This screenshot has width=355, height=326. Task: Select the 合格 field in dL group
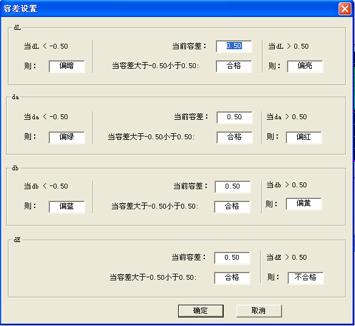click(x=234, y=66)
